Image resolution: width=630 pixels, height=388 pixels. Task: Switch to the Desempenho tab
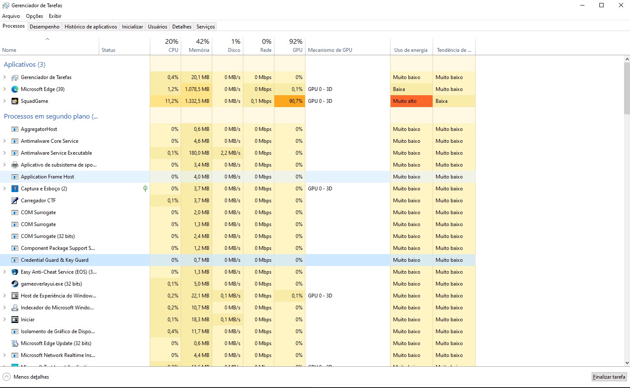click(x=44, y=26)
